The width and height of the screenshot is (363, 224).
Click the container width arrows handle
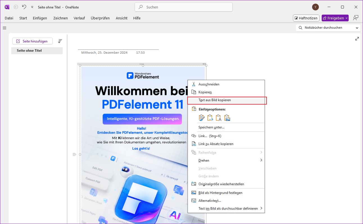pos(204,64)
